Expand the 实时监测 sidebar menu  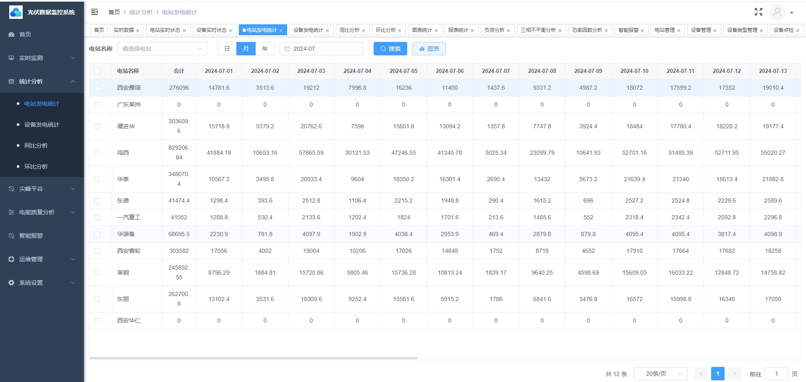click(73, 58)
